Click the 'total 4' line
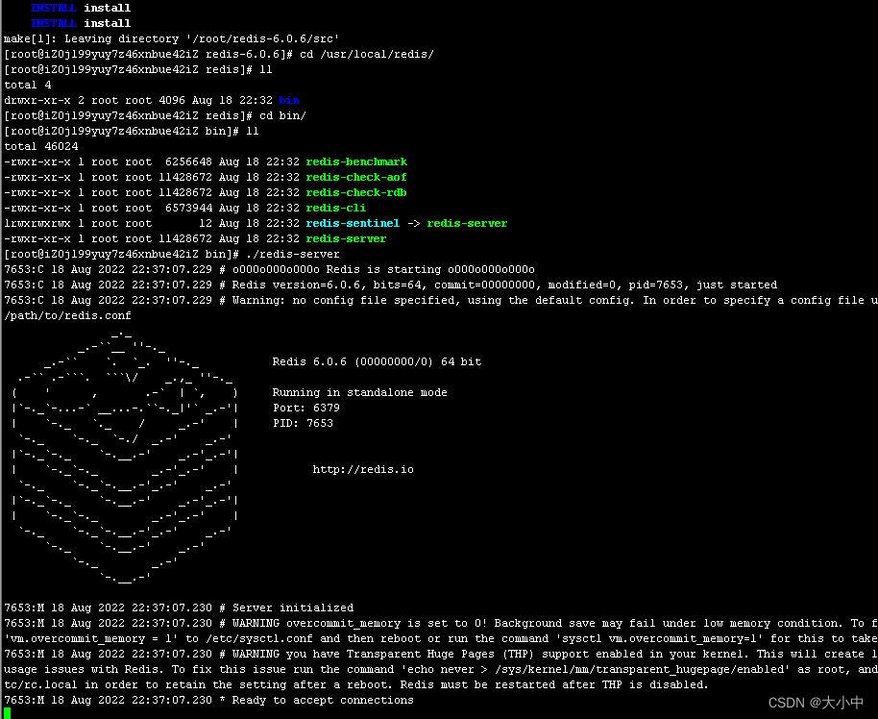Viewport: 878px width, 719px height. click(x=28, y=85)
